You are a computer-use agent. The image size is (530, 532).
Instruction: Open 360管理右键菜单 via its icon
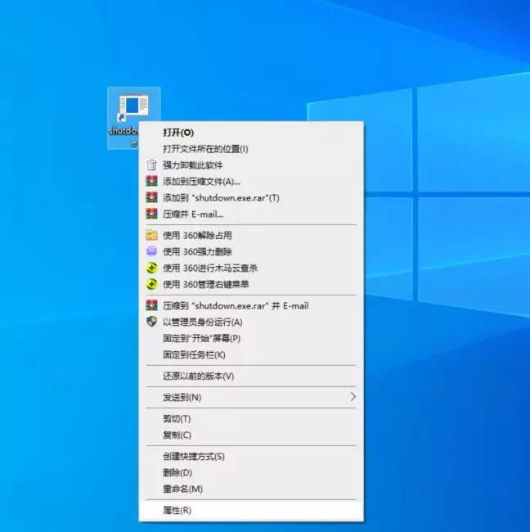(x=150, y=285)
